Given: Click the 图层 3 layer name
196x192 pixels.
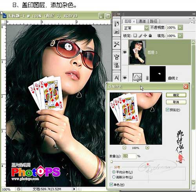Looking at the screenshot, I should pyautogui.click(x=152, y=52).
